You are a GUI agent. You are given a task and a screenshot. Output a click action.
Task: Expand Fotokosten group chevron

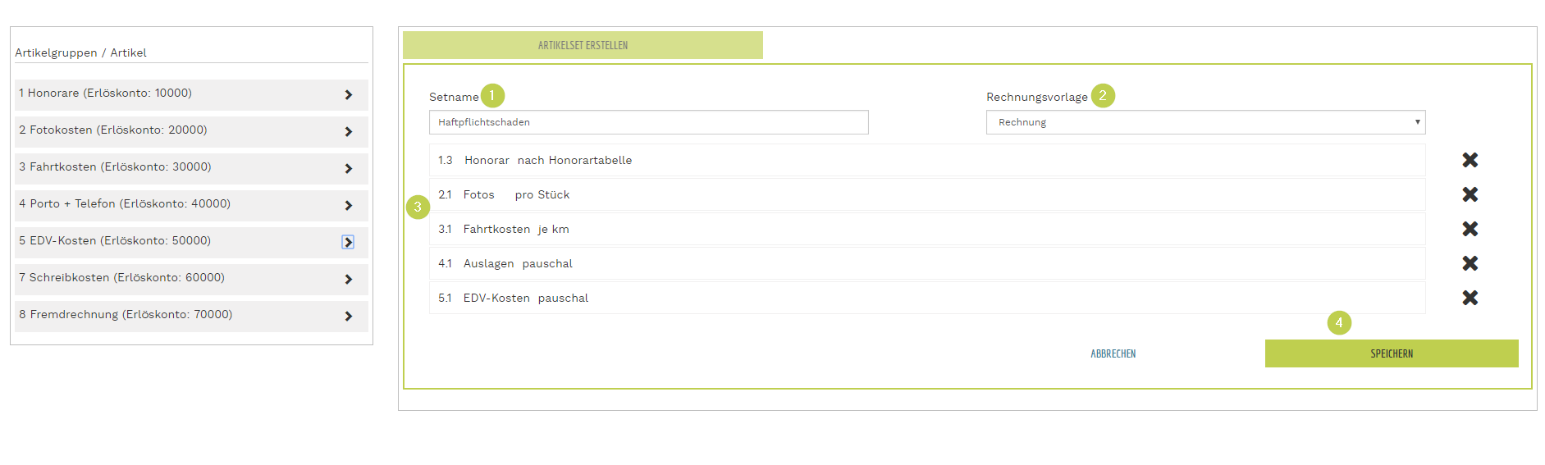point(349,132)
